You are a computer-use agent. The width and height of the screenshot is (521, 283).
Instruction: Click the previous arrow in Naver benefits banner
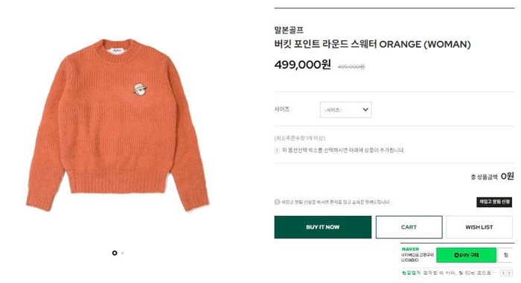pos(503,273)
